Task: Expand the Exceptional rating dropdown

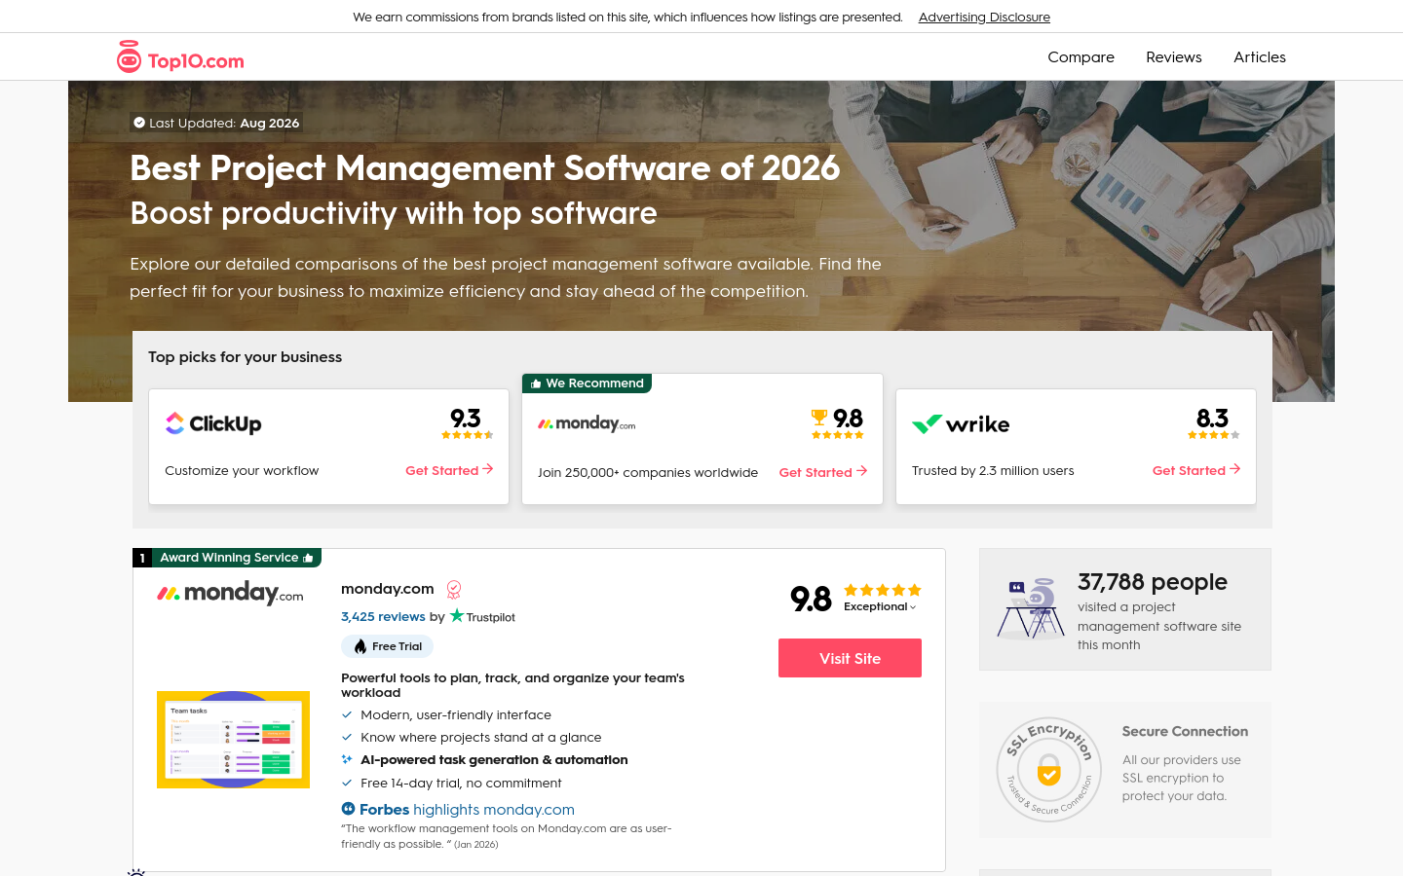Action: tap(880, 606)
